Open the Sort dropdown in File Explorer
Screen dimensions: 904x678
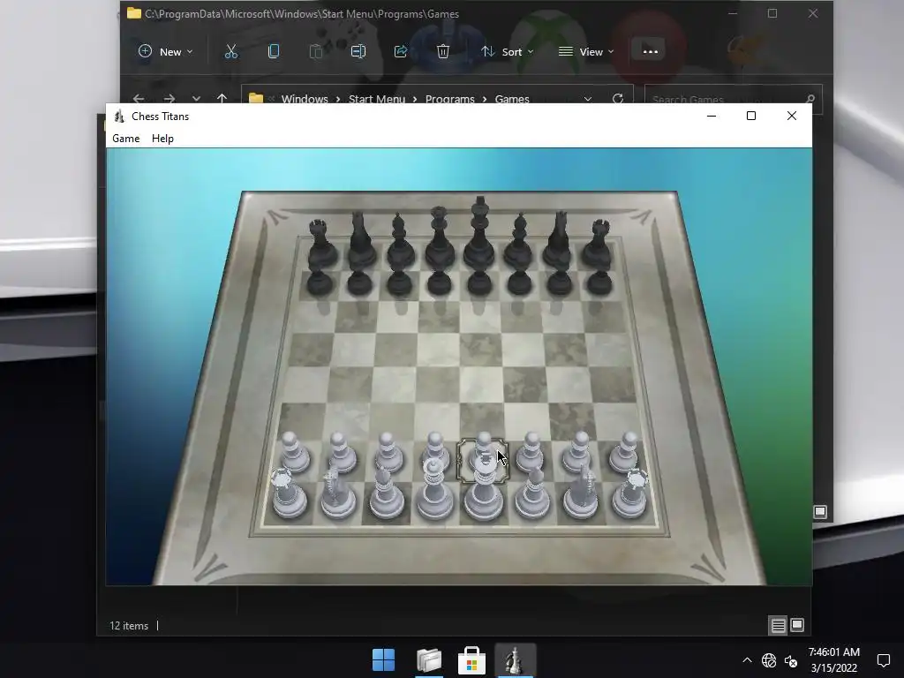tap(508, 52)
